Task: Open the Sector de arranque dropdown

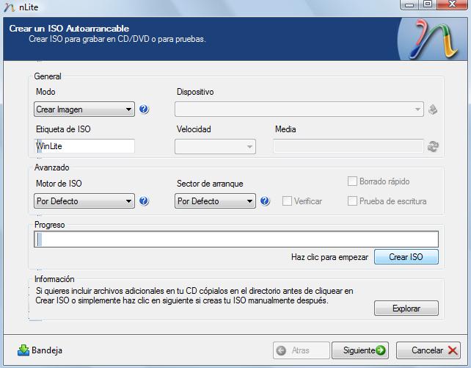Action: tap(215, 201)
